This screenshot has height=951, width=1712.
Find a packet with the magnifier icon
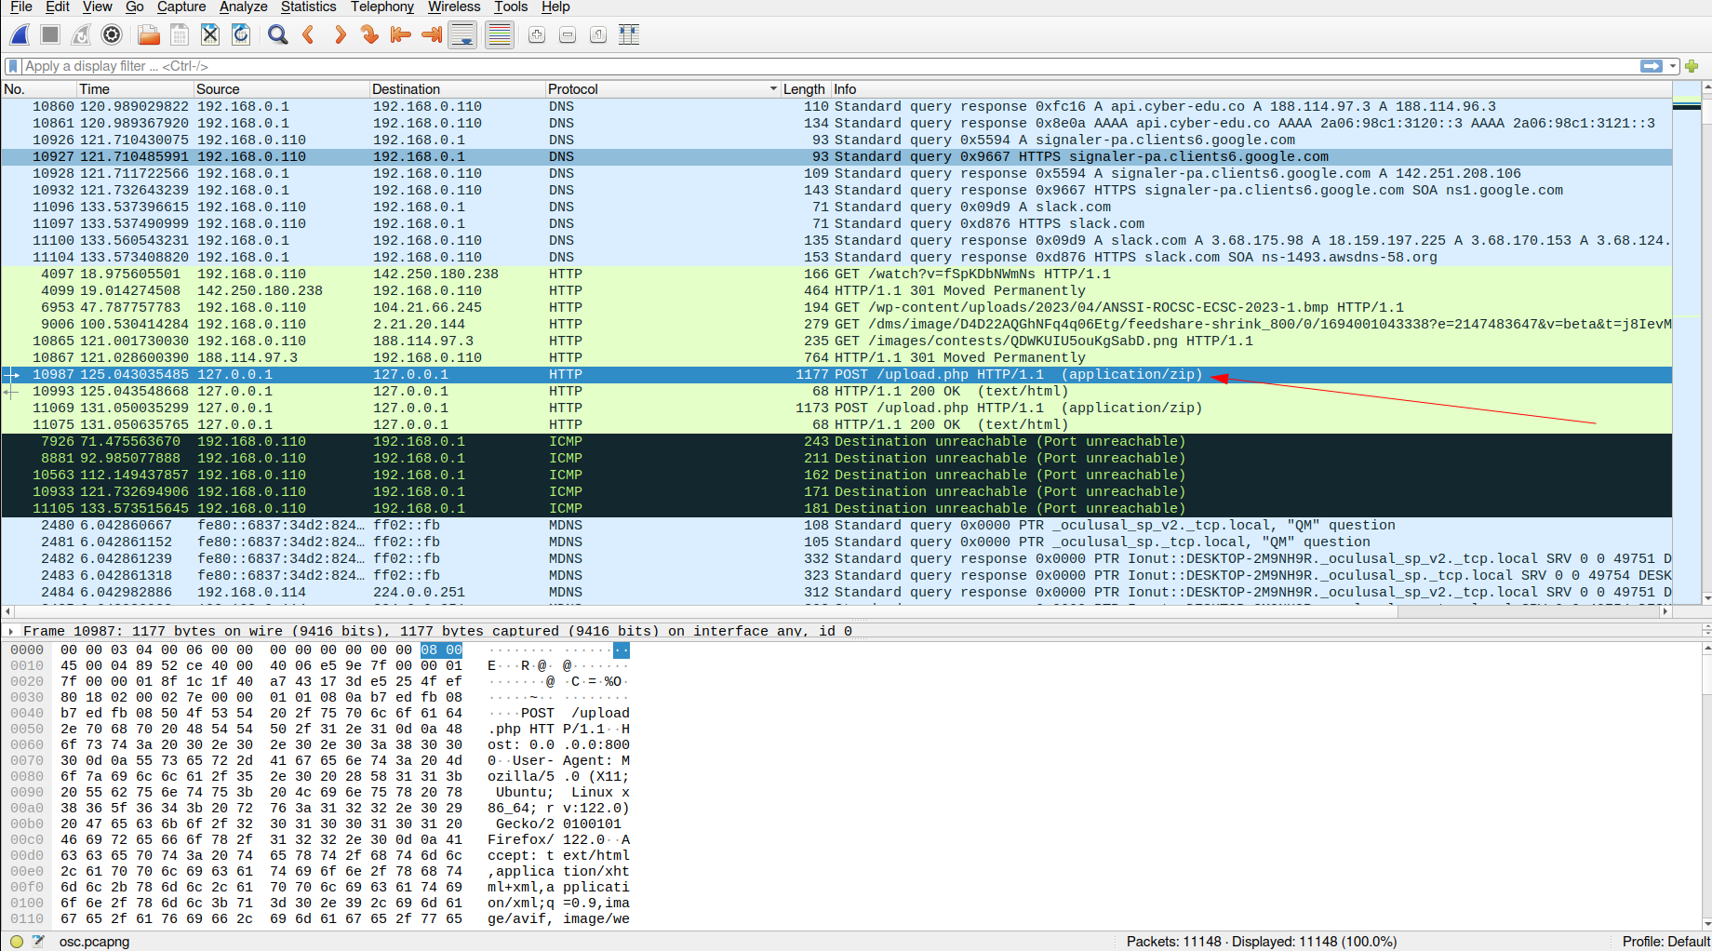coord(277,35)
